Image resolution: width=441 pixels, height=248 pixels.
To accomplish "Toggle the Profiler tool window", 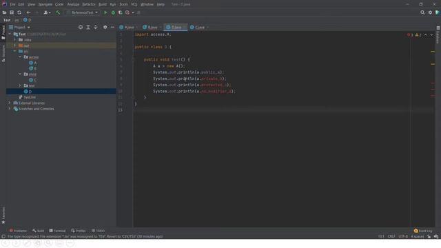I will click(x=78, y=231).
